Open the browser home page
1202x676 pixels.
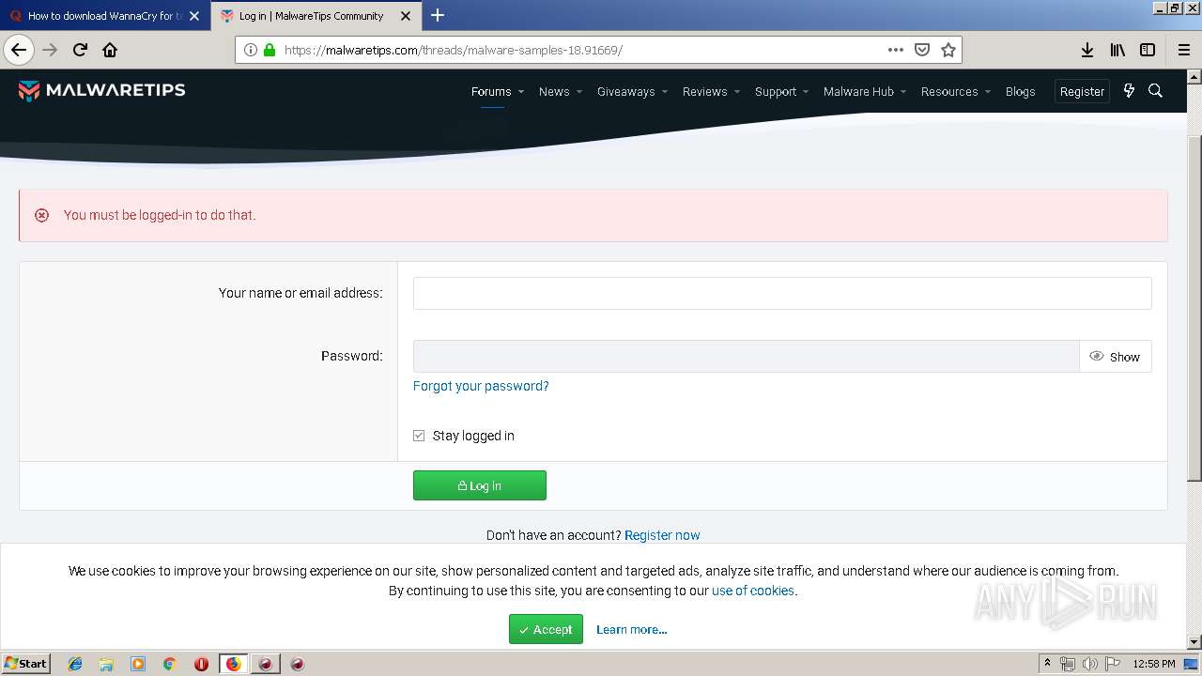(110, 50)
